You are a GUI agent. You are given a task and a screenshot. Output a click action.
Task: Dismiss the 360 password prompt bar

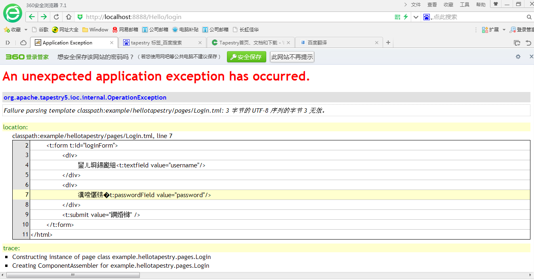[531, 57]
